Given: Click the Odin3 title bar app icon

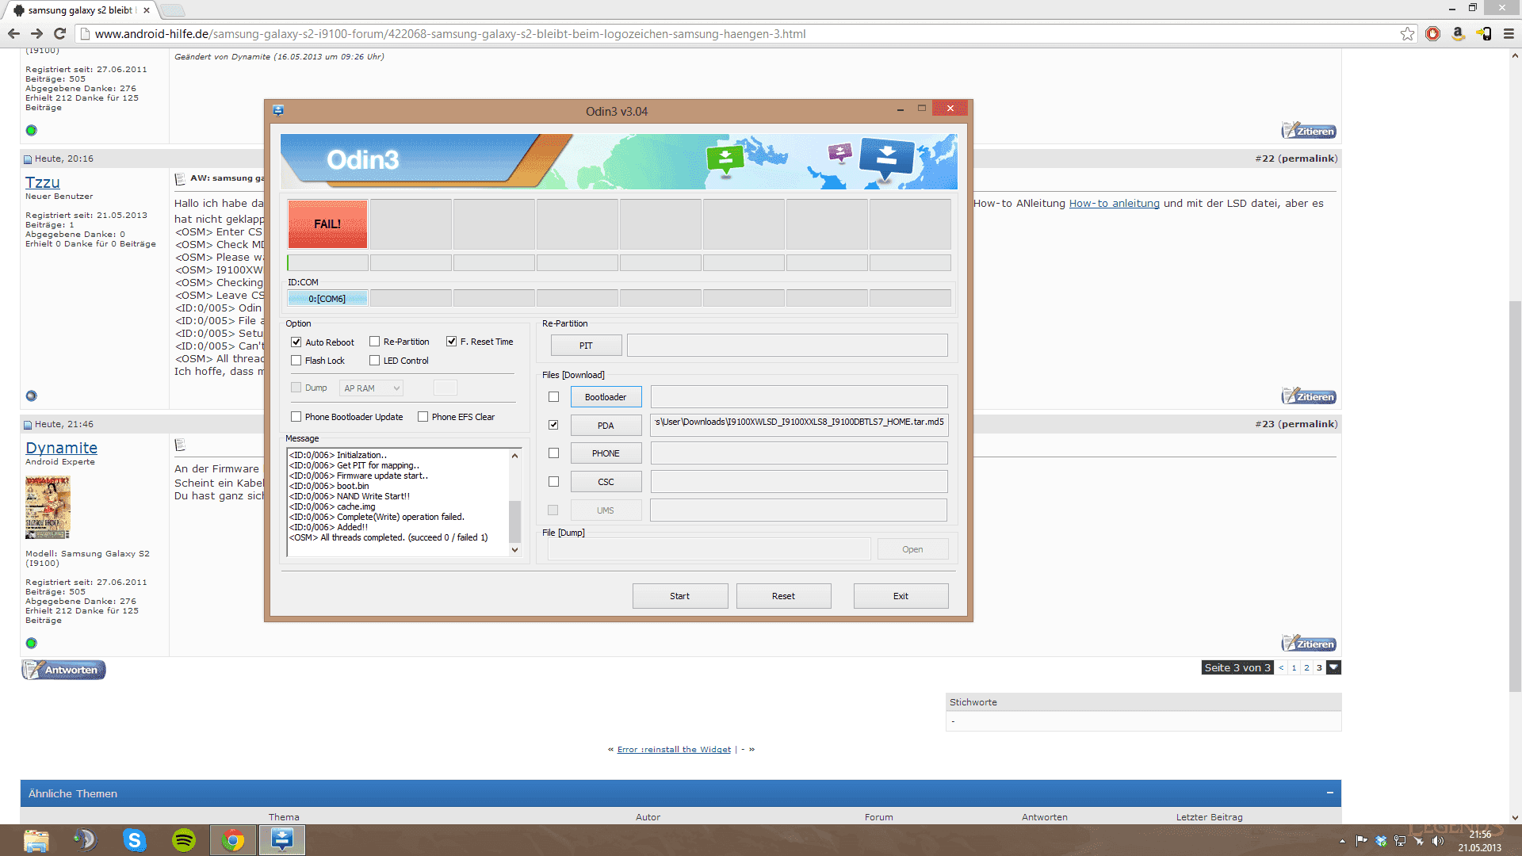Looking at the screenshot, I should coord(278,110).
